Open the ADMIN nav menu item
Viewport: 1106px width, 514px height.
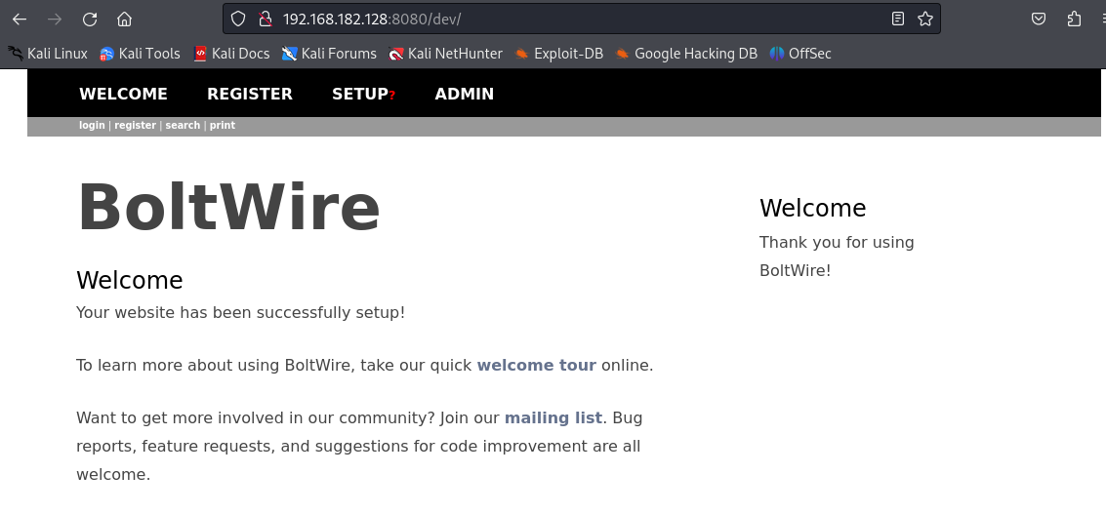pos(464,94)
